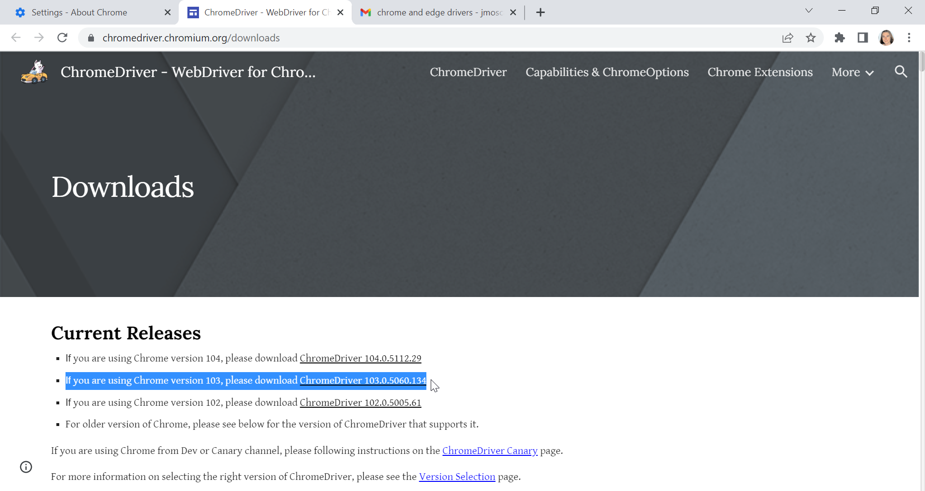Focus the address bar URL field

click(x=434, y=38)
